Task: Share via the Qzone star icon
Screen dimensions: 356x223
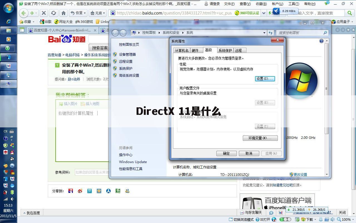Action: 99,191
